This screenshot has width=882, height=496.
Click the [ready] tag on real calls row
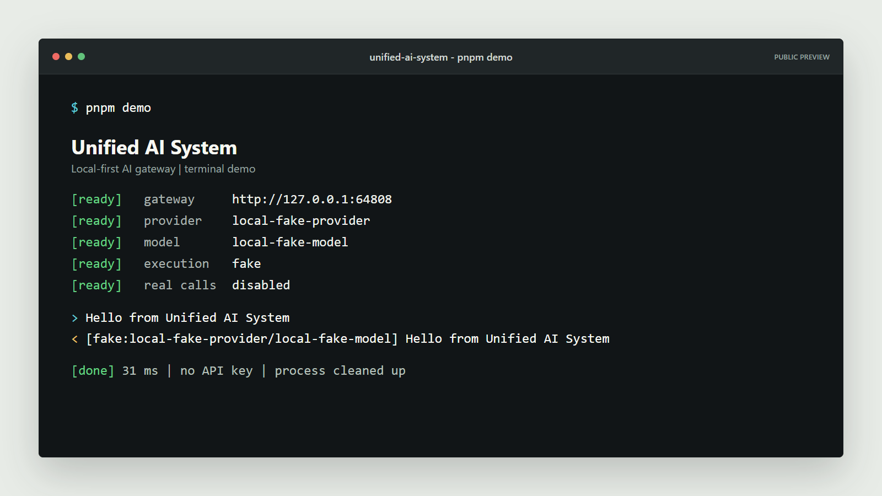point(96,285)
